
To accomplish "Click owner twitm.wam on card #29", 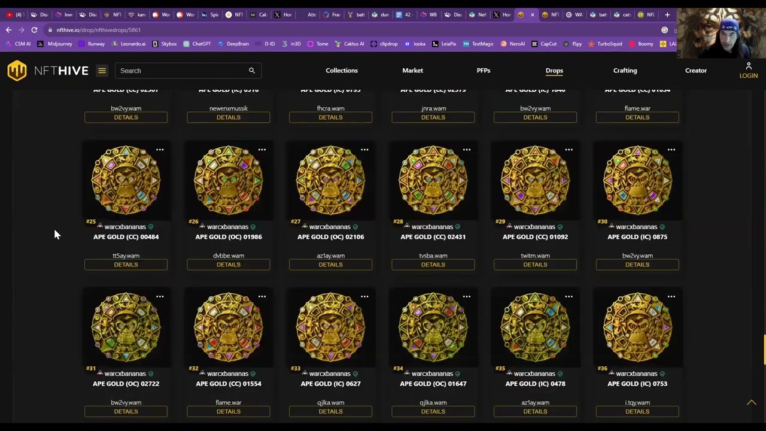I will [535, 256].
